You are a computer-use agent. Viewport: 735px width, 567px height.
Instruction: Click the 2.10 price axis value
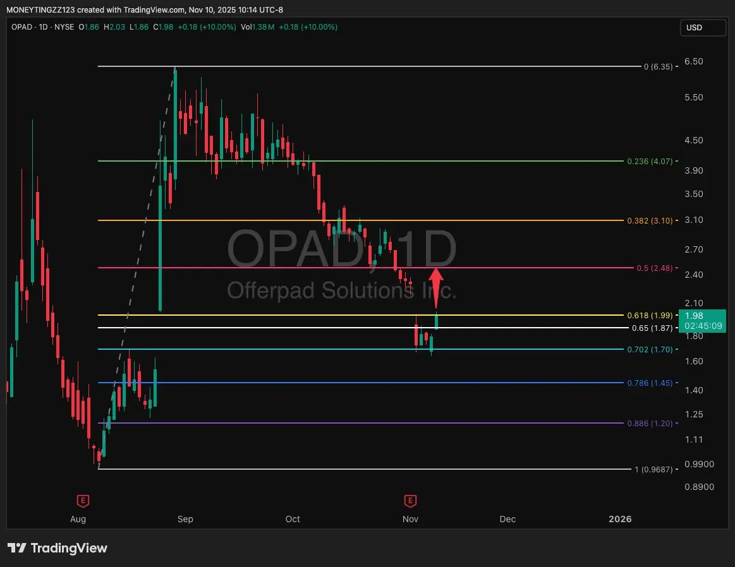(694, 304)
